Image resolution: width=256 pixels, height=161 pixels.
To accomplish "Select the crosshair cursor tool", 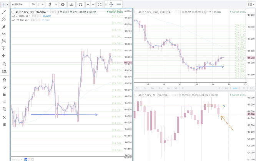I will click(x=4, y=4).
